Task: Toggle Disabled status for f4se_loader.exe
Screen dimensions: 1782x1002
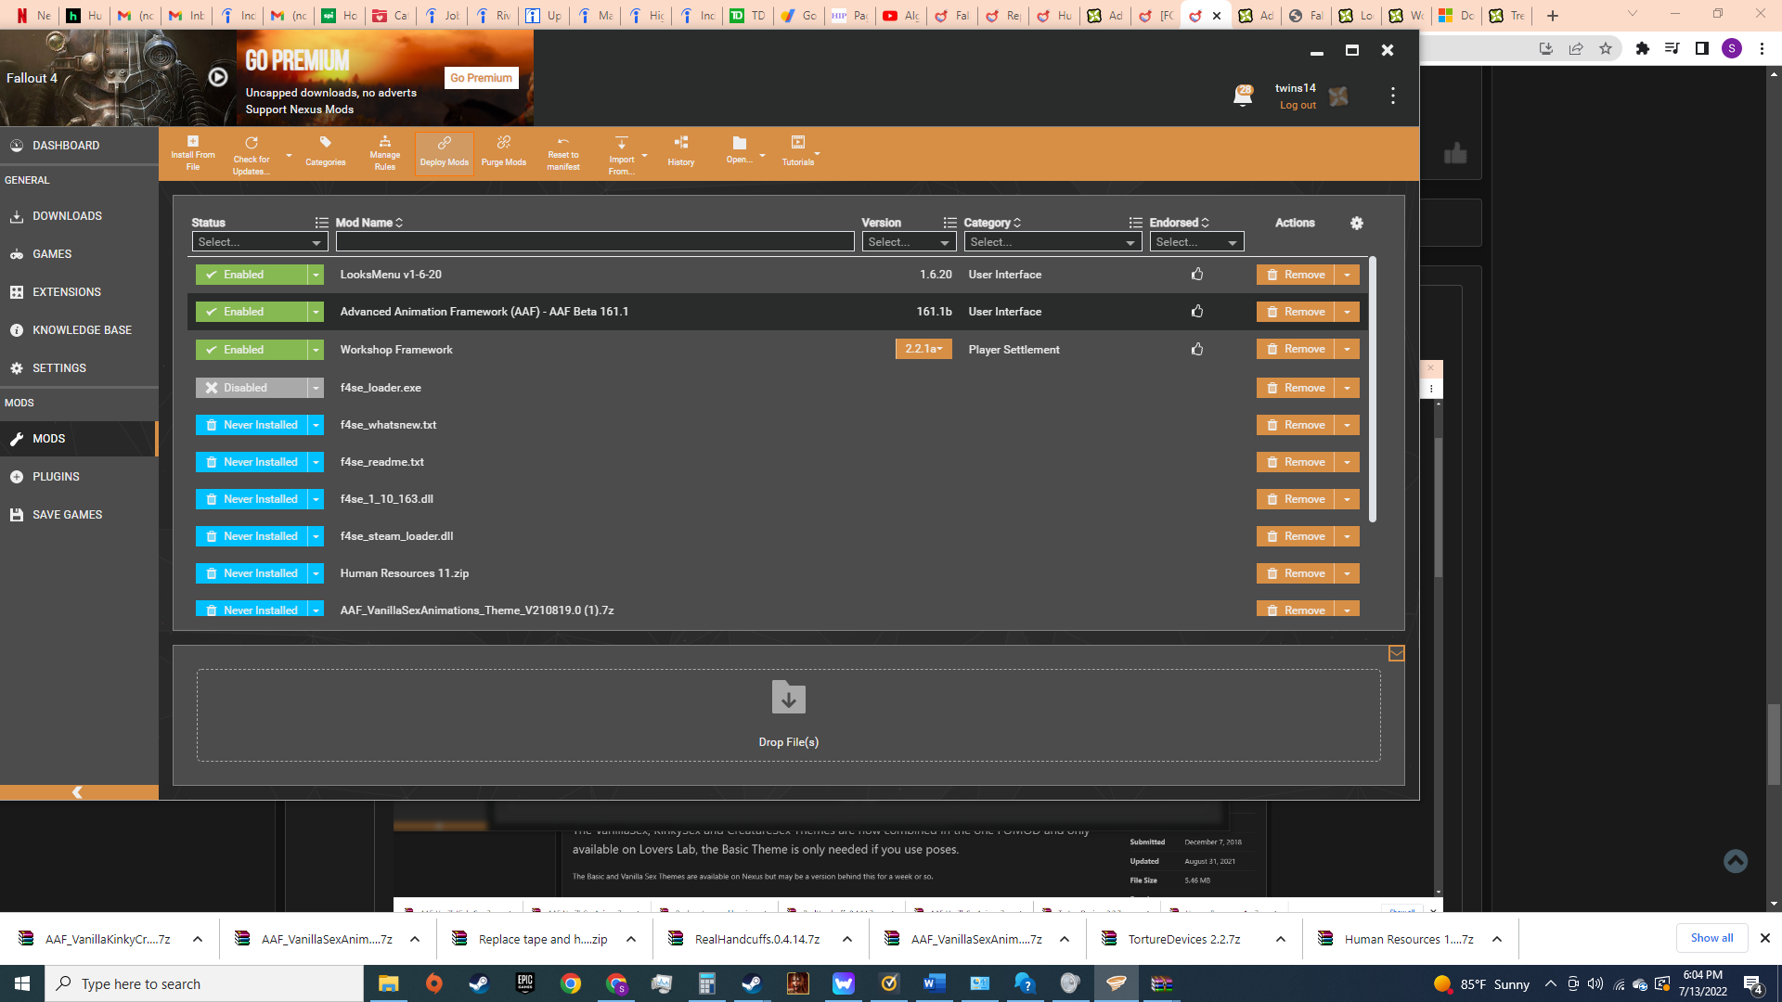Action: pos(251,388)
